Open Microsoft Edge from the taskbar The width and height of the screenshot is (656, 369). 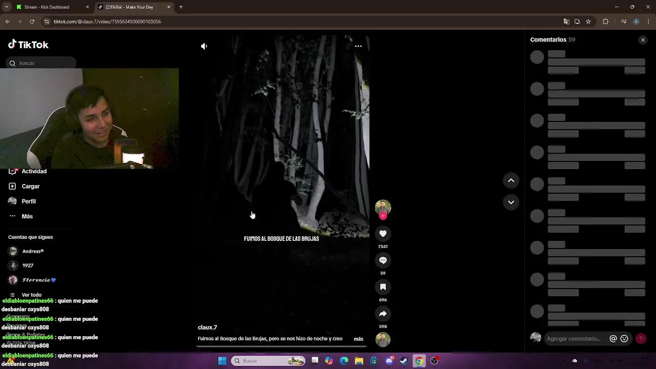click(x=344, y=361)
